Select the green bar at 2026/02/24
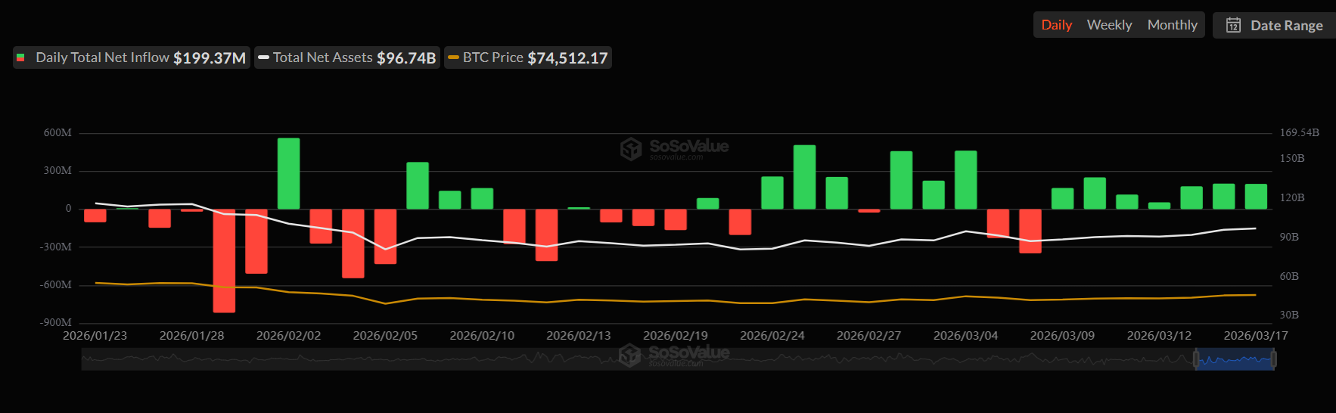Screen dimensions: 1336x413 point(772,193)
